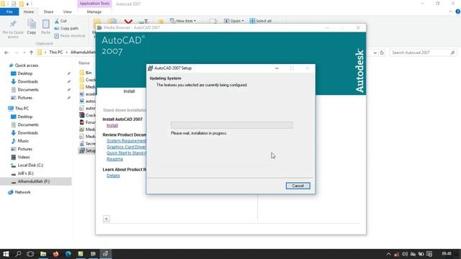The image size is (461, 259).
Task: Click the Name column header
Action: pos(84,63)
